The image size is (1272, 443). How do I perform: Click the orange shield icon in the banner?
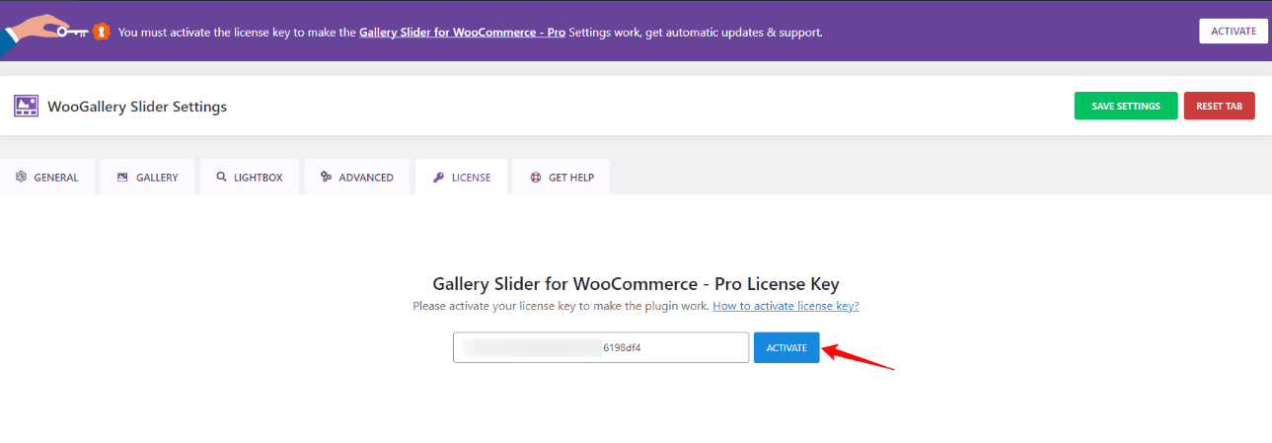tap(102, 32)
